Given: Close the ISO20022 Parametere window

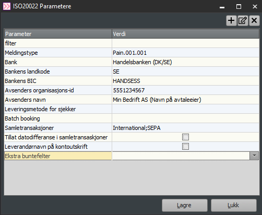Looking at the screenshot, I should (255, 7).
